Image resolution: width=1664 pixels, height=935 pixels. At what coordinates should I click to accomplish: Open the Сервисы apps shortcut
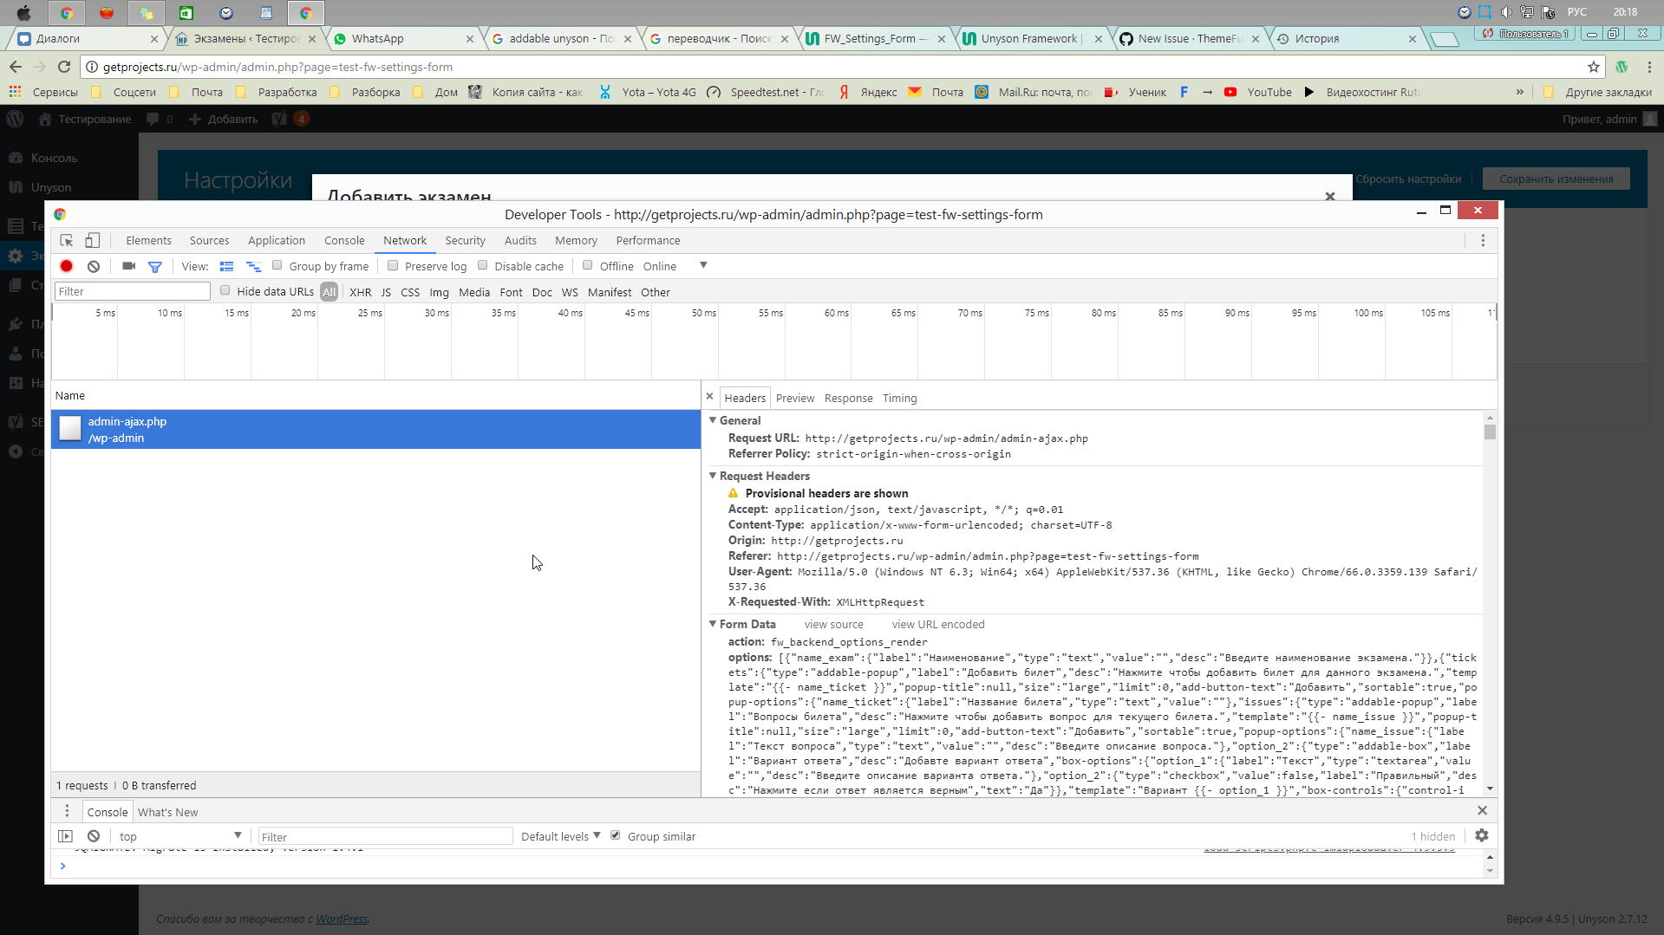pyautogui.click(x=43, y=92)
